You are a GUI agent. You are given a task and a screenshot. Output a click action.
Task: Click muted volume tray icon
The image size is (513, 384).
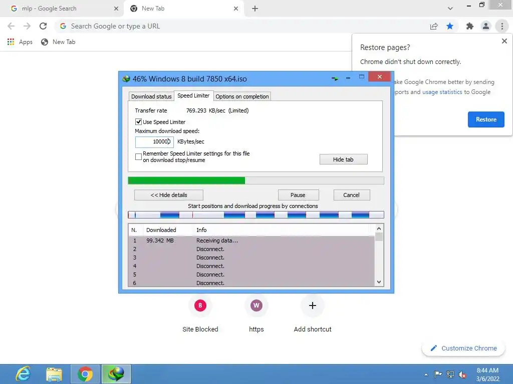click(462, 374)
